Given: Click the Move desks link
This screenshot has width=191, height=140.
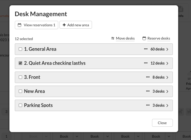Looking at the screenshot, I should point(125,38).
